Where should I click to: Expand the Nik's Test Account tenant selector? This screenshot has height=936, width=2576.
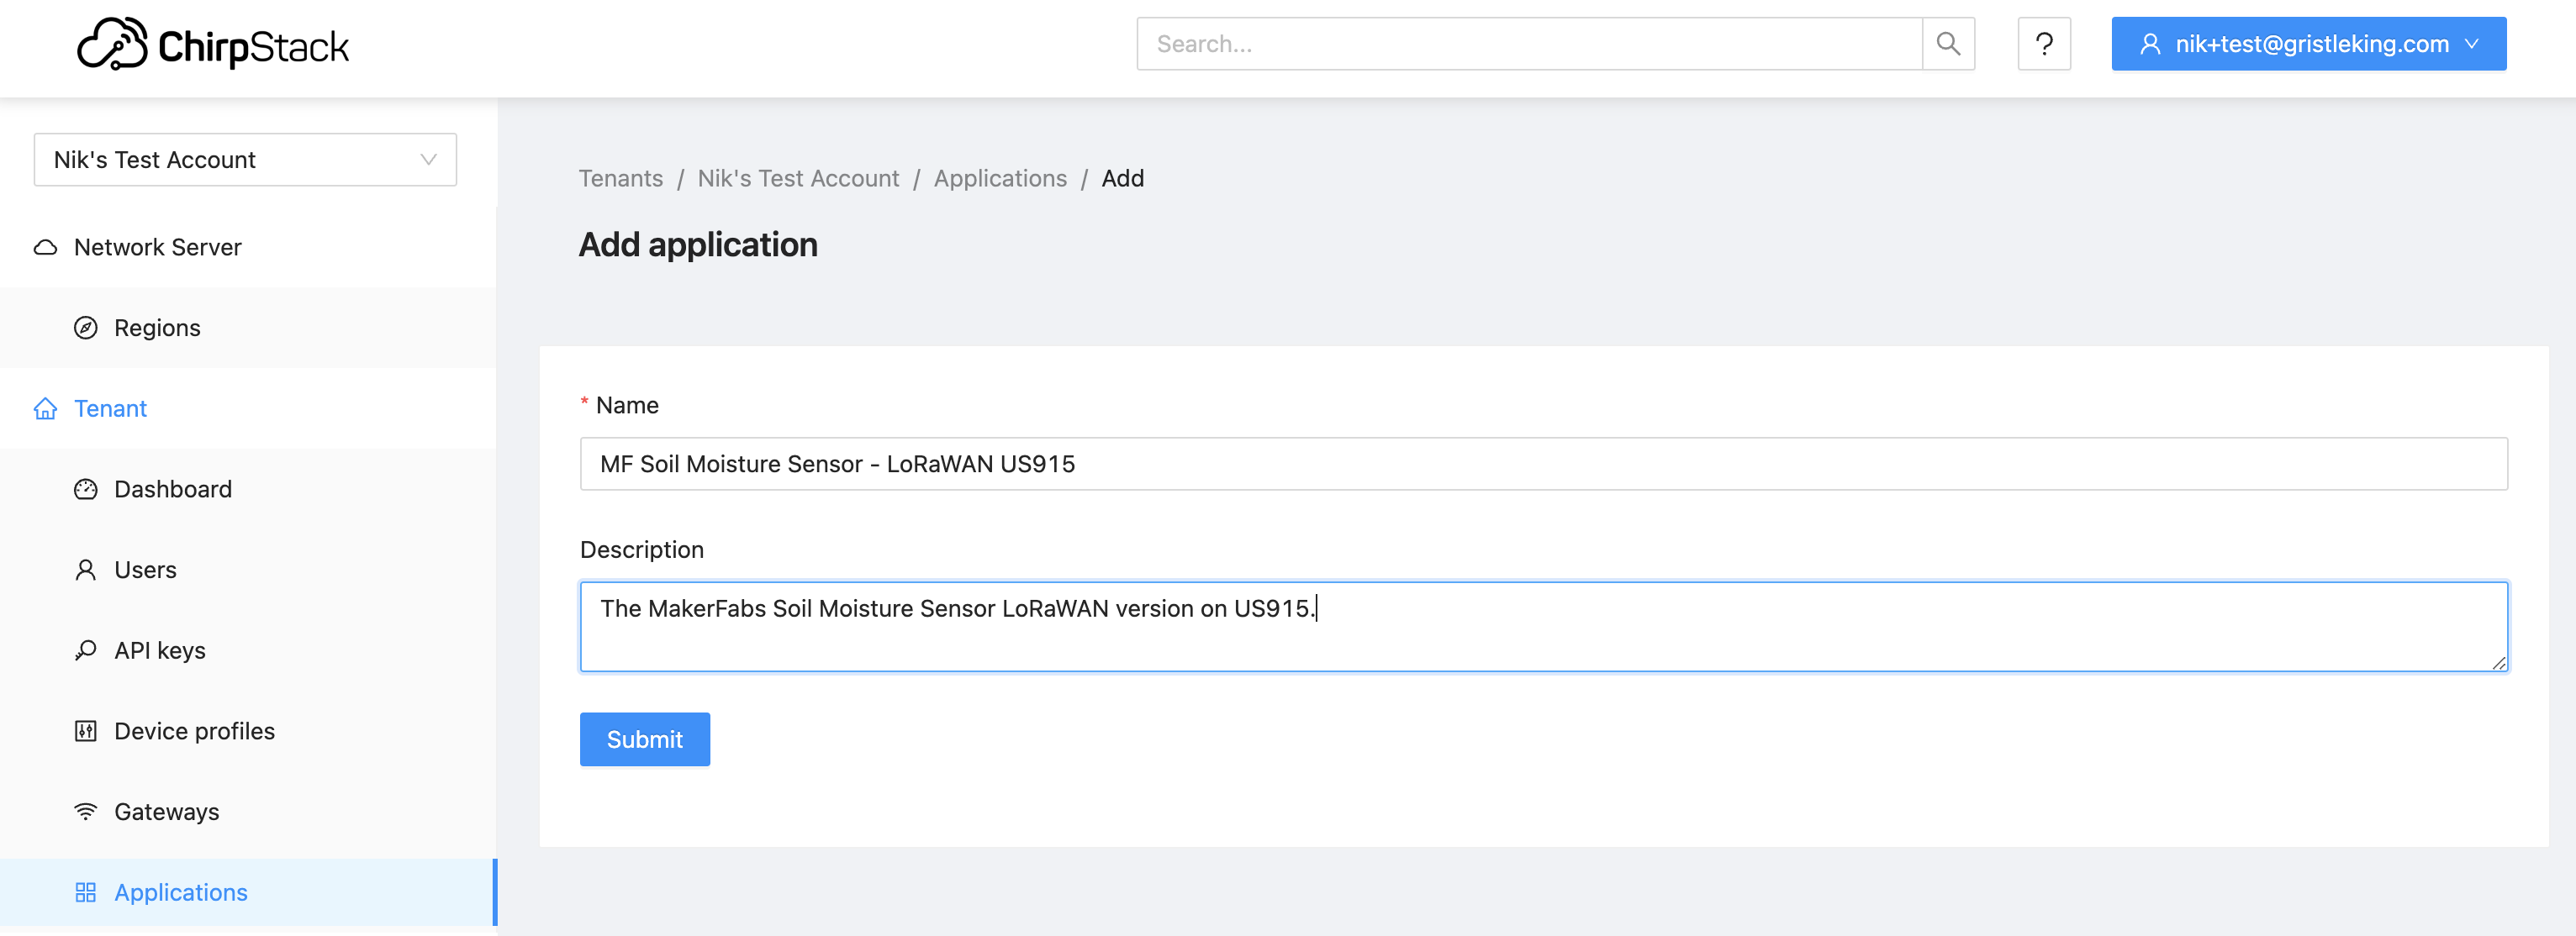[245, 160]
